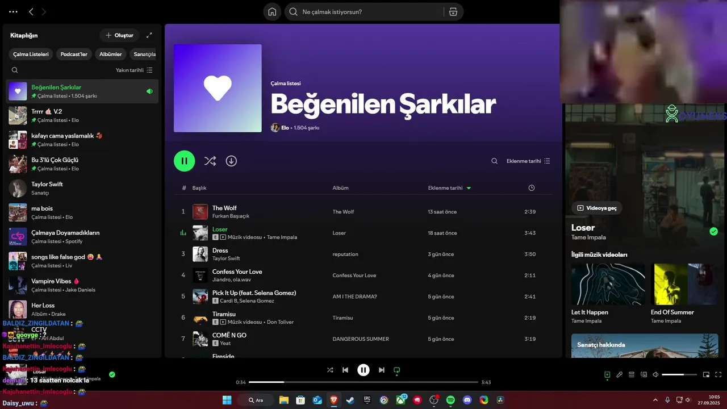Viewport: 727px width, 409px height.
Task: Open the Eklenme tarihi view options dropdown
Action: pyautogui.click(x=528, y=161)
